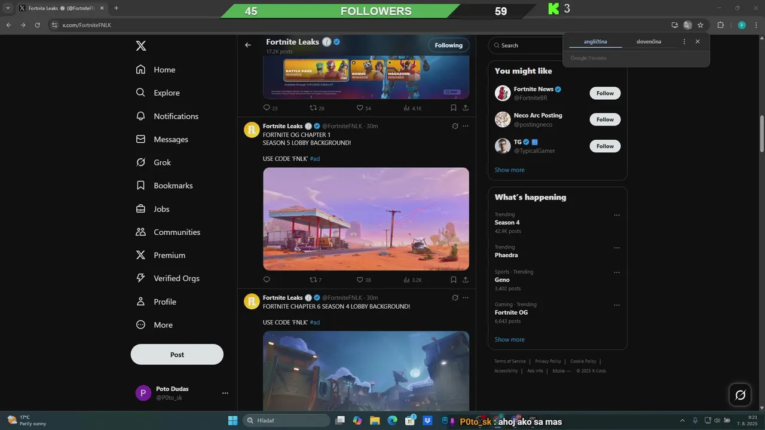Open Messages in the sidebar
The image size is (765, 430).
tap(162, 139)
